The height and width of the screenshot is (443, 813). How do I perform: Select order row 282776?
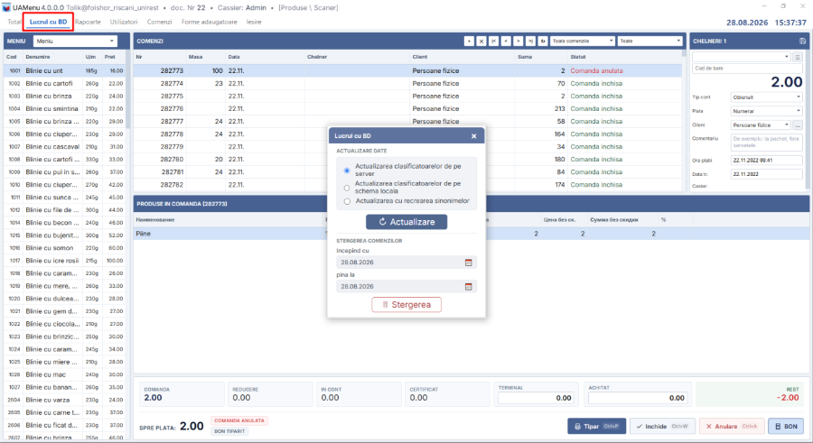(x=407, y=109)
